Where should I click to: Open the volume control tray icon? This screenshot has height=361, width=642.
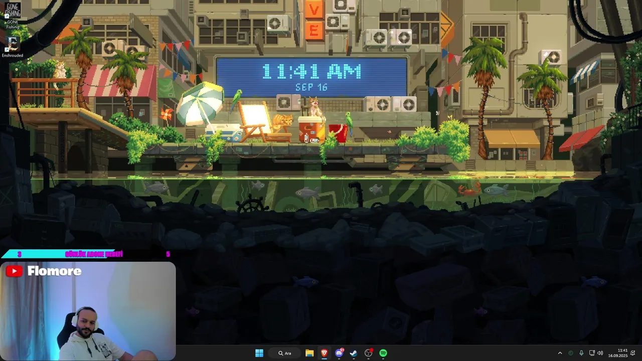(600, 353)
